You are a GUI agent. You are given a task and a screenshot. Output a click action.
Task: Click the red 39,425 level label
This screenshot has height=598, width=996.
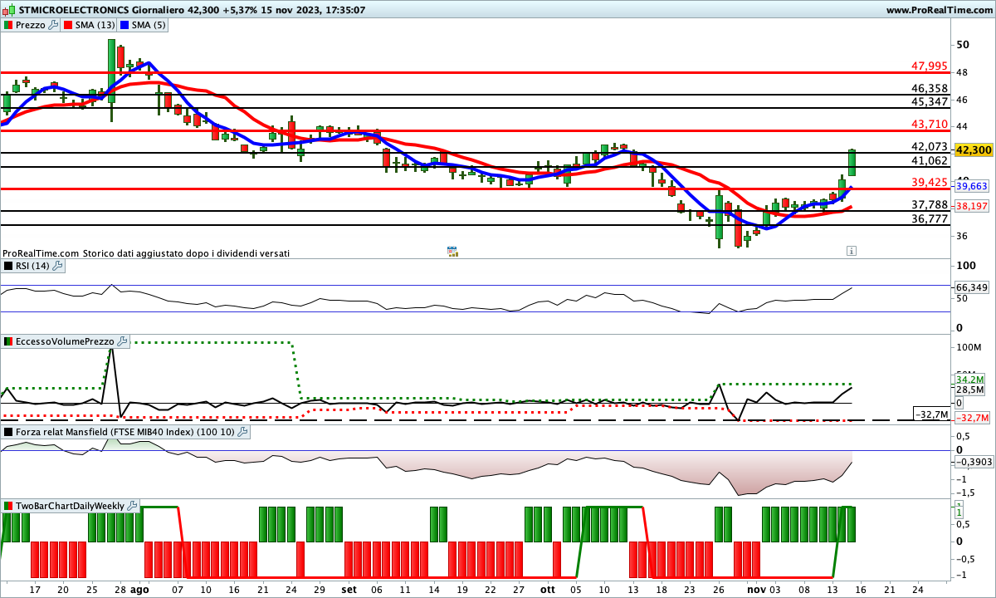(x=929, y=182)
